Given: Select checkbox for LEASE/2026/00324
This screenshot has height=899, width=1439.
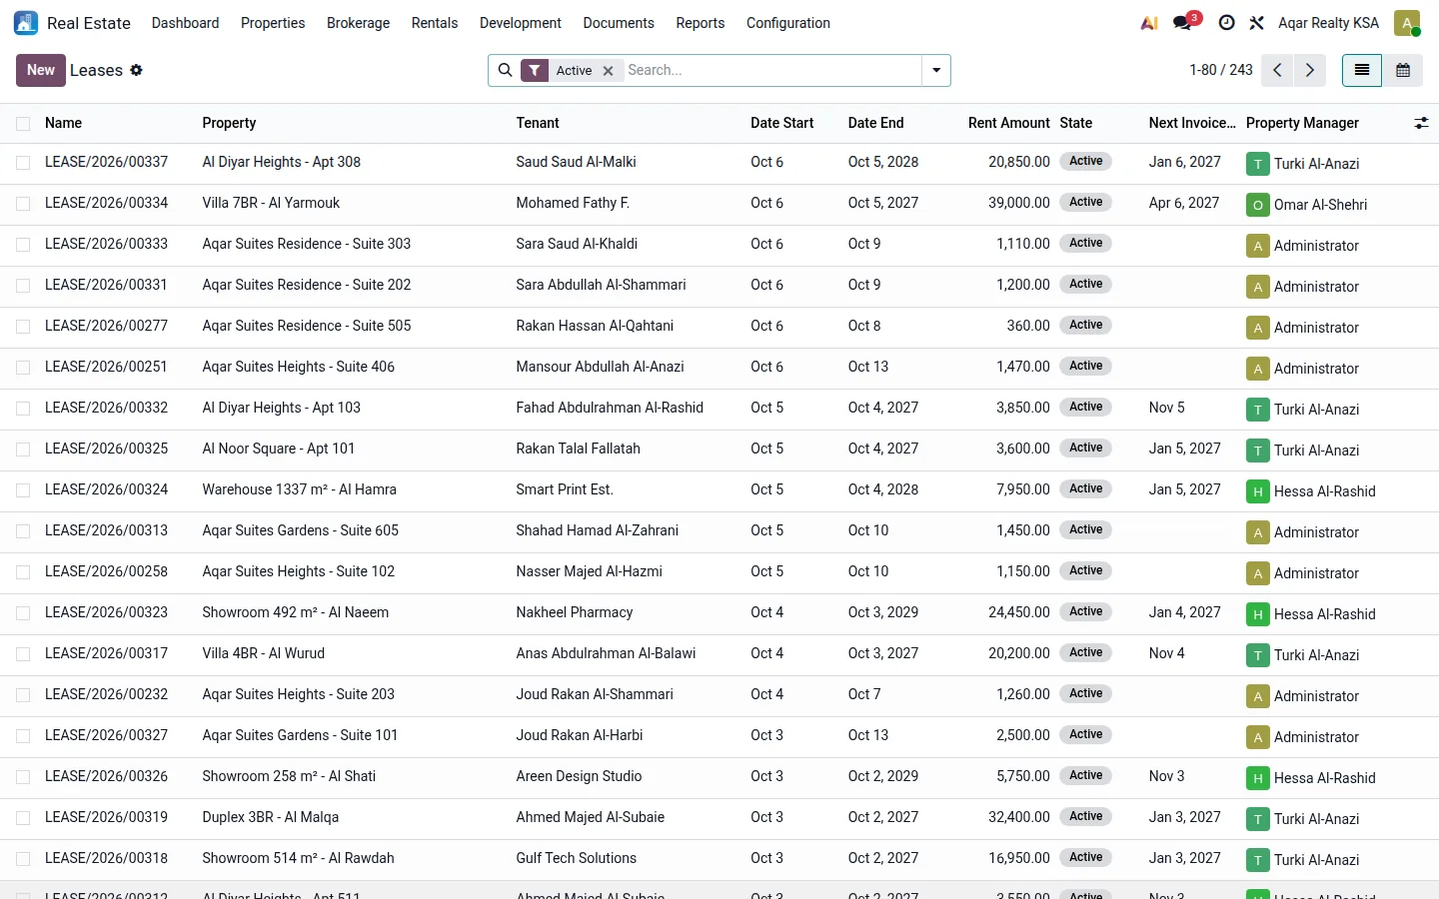Looking at the screenshot, I should [23, 490].
